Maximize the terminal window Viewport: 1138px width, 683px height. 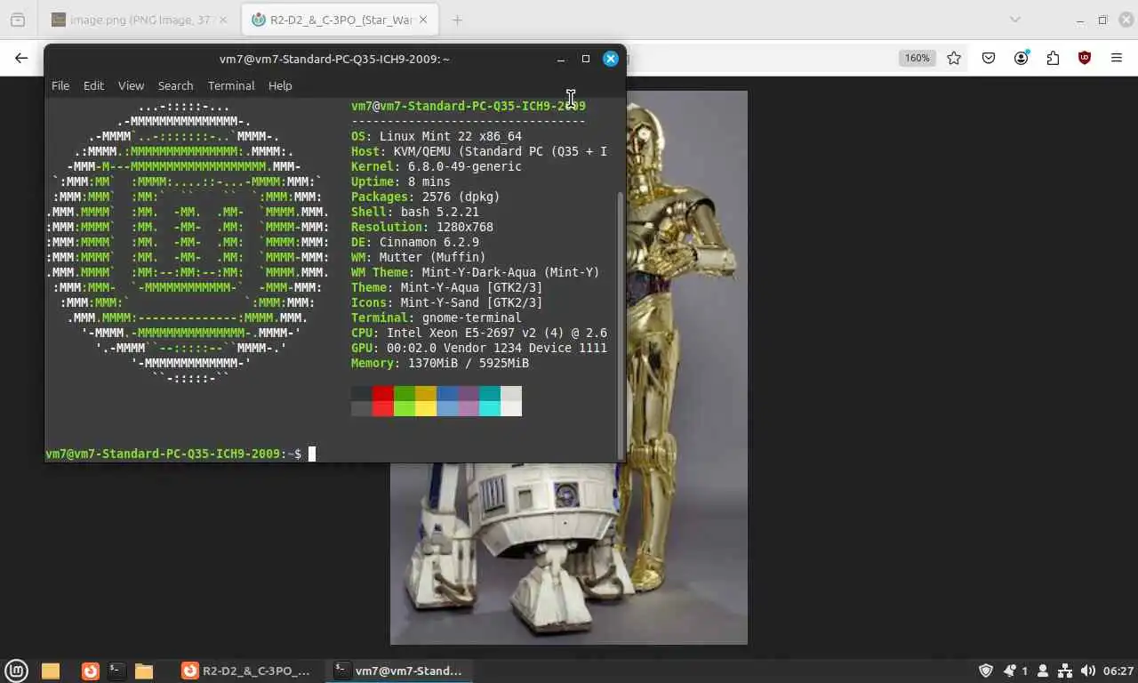click(x=585, y=59)
